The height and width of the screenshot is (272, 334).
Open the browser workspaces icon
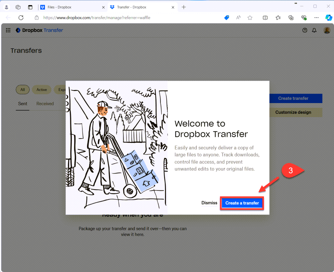pyautogui.click(x=18, y=7)
